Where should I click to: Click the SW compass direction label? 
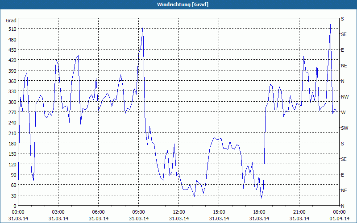point(345,128)
